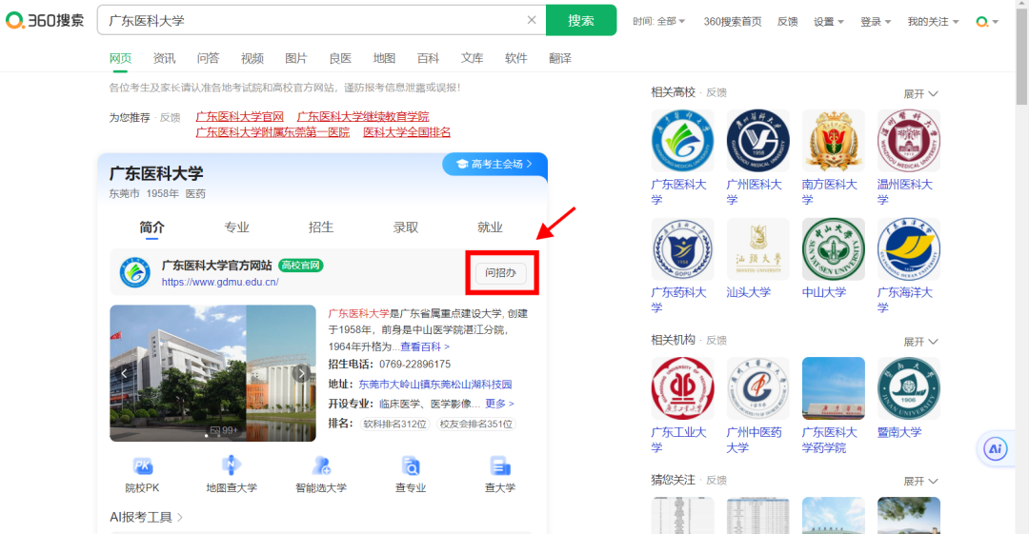Open the 我的关注 dropdown
The width and height of the screenshot is (1029, 534).
(933, 22)
